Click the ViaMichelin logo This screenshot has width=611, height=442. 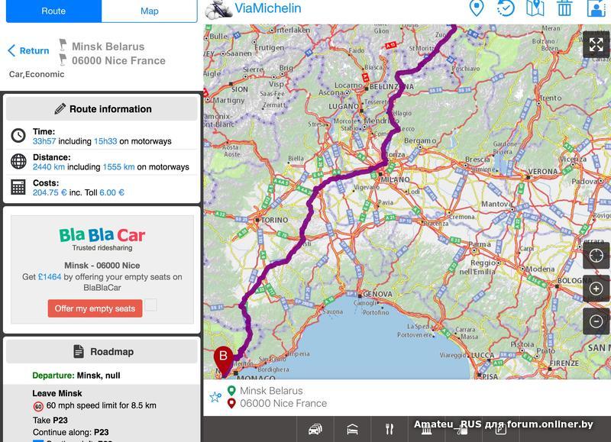254,8
